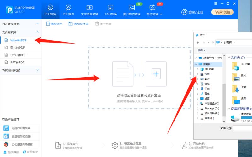The width and height of the screenshot is (252, 157).
Task: Select 文档 in navigation tree
Action: 207,84
